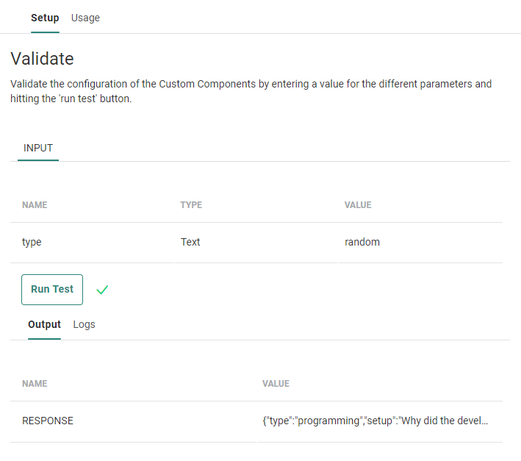
Task: Click the 'Text' type cell
Action: tap(190, 242)
